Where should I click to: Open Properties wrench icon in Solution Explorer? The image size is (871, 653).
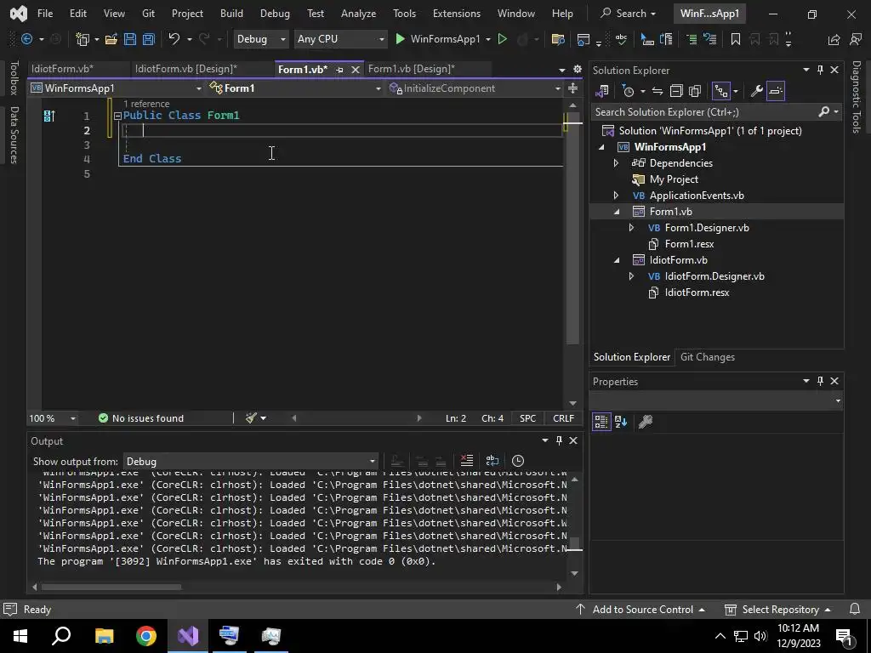tap(756, 91)
